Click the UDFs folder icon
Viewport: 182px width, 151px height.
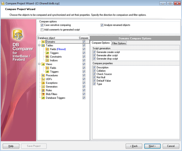tap(43, 79)
